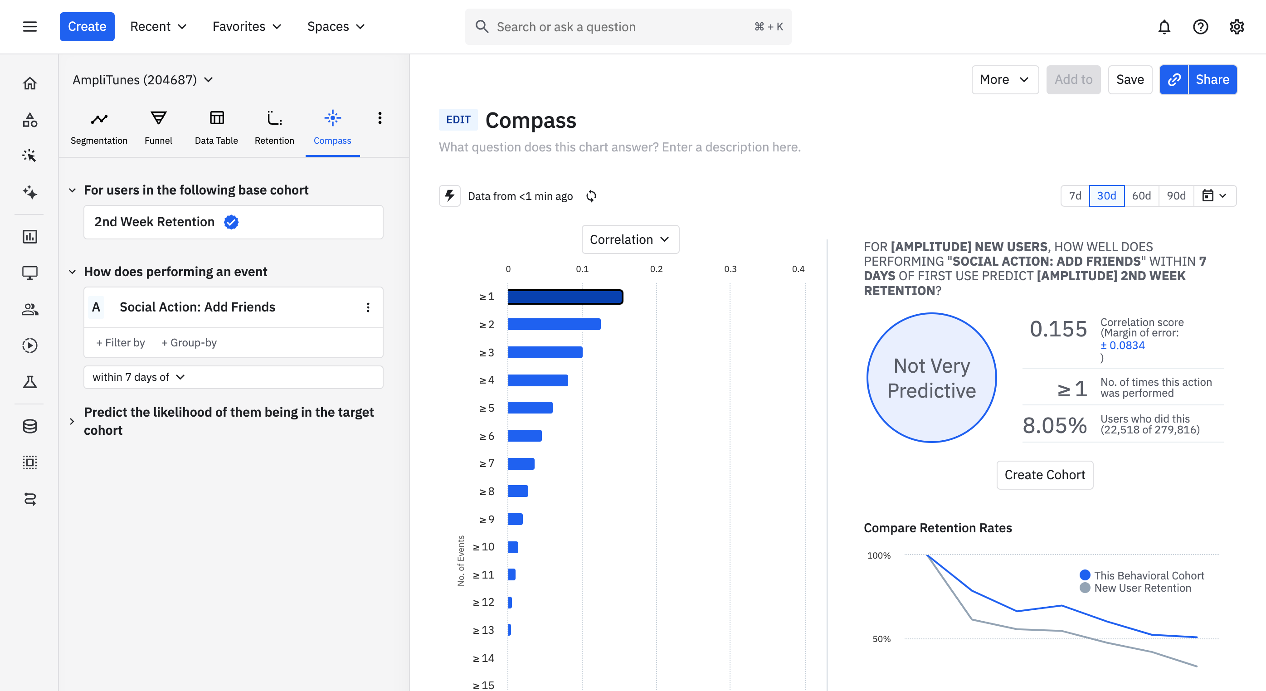1266x691 pixels.
Task: Click the Create Cohort button
Action: [x=1044, y=475]
